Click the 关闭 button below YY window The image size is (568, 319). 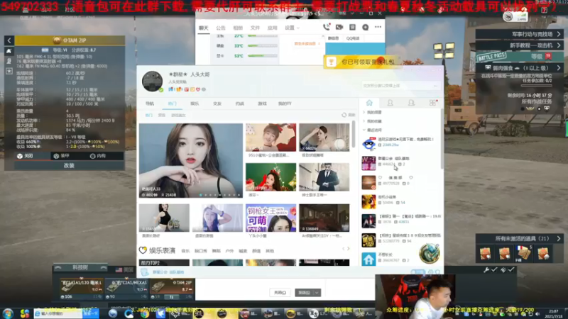pos(280,293)
